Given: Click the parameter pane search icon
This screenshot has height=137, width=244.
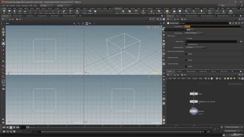Looking at the screenshot, I should pyautogui.click(x=236, y=23).
